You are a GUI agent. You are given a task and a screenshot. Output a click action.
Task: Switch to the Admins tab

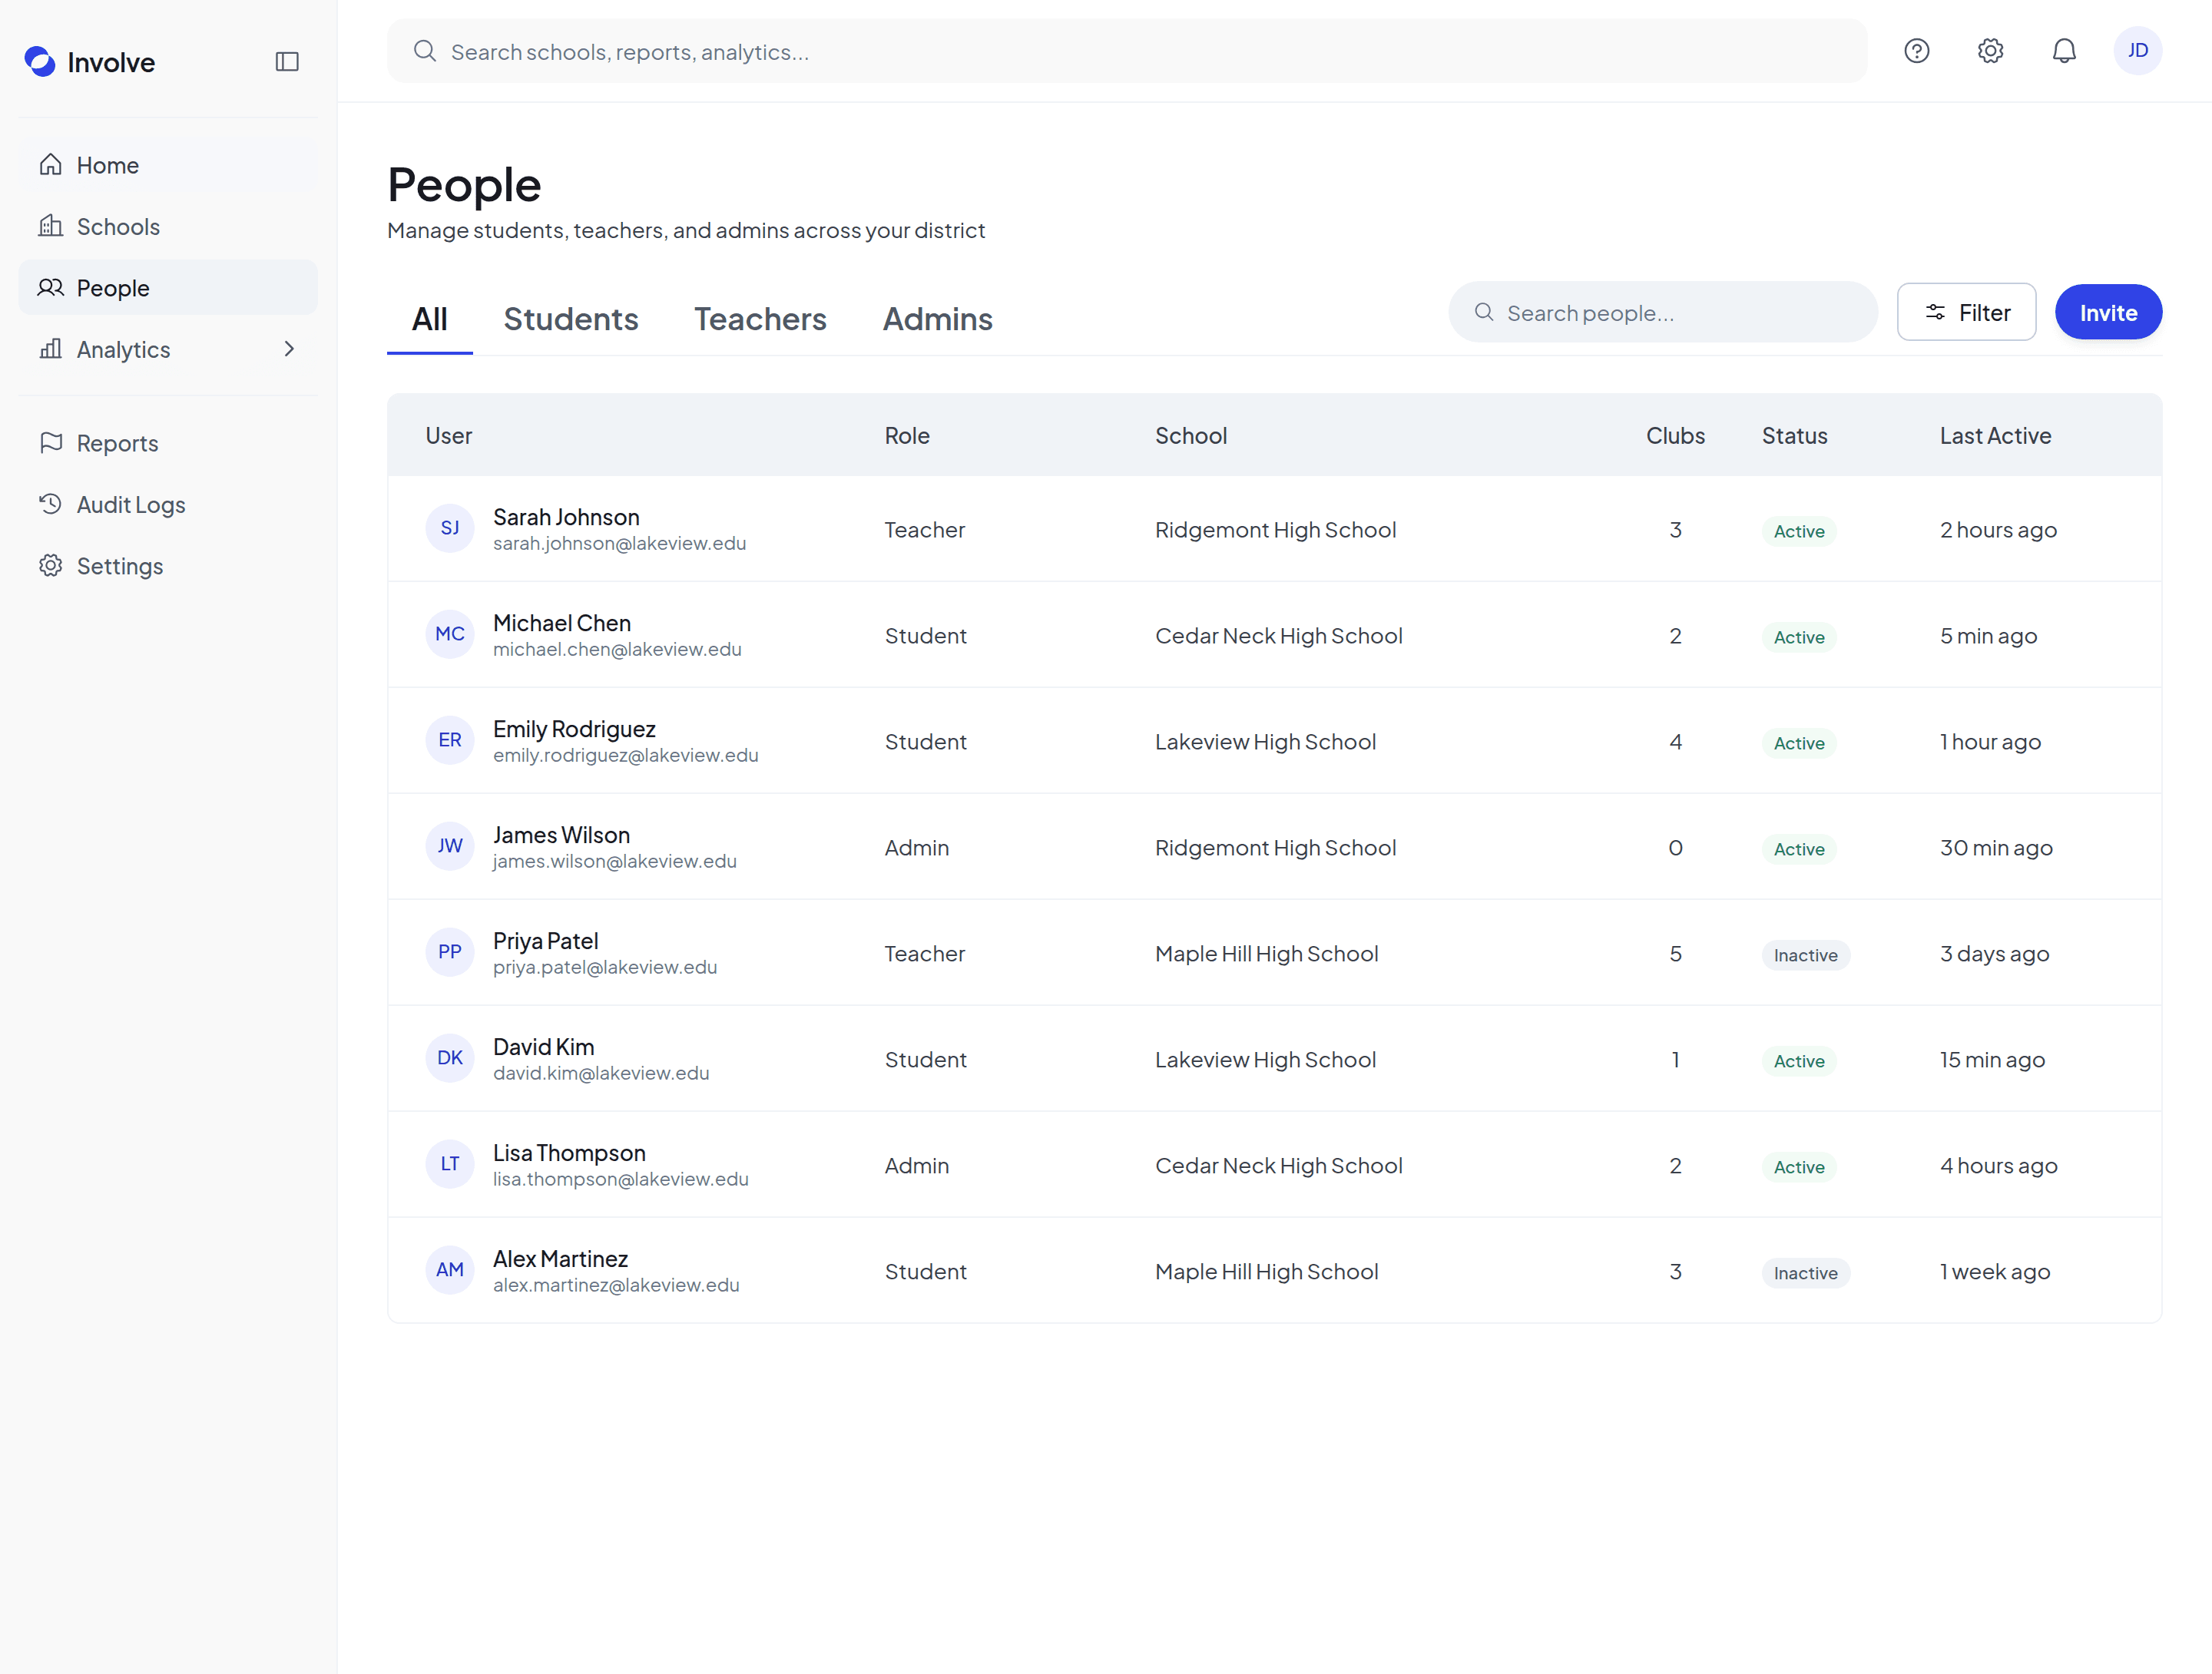tap(937, 319)
